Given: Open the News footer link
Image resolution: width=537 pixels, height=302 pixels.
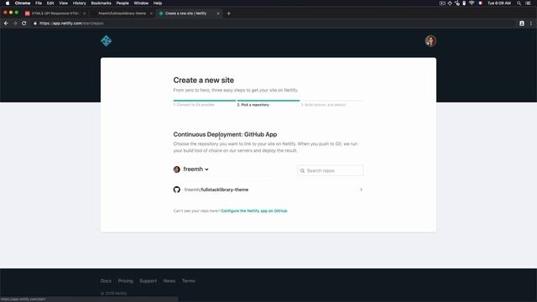Looking at the screenshot, I should (169, 281).
